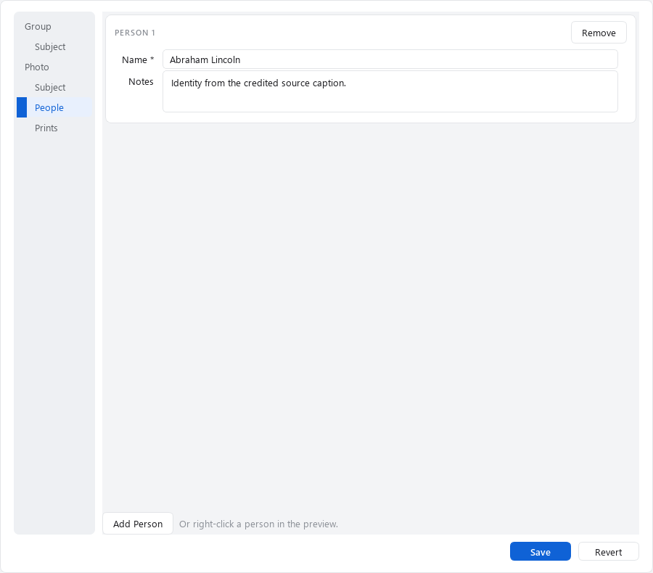653x573 pixels.
Task: Revert the unsaved changes
Action: 609,552
